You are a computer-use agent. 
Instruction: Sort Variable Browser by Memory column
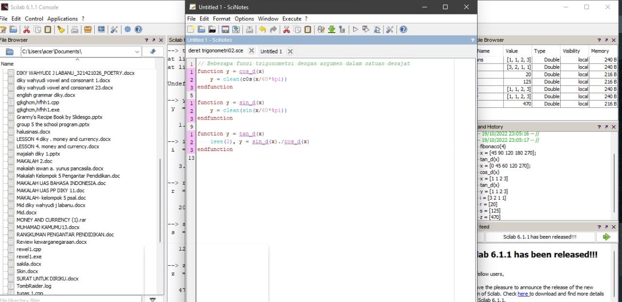600,50
